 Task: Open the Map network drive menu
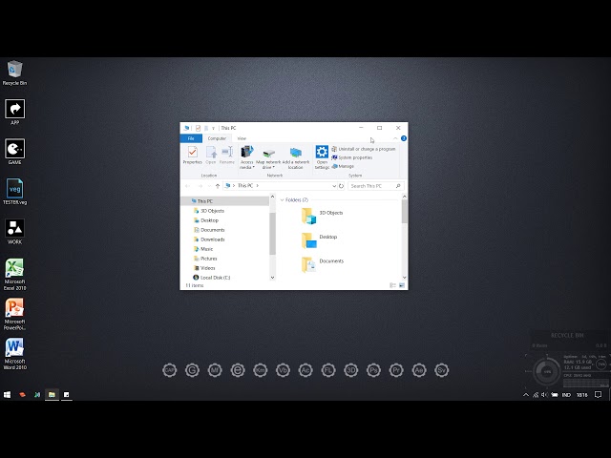tap(268, 158)
